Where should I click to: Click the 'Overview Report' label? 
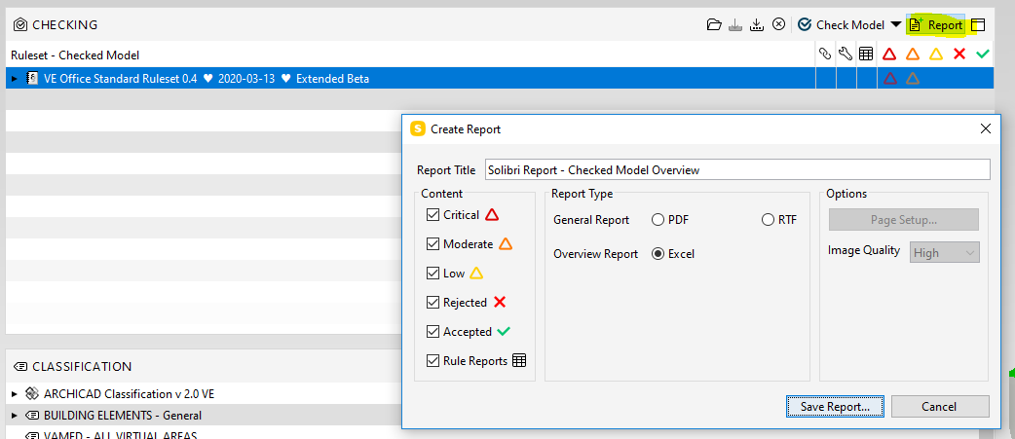(x=595, y=254)
